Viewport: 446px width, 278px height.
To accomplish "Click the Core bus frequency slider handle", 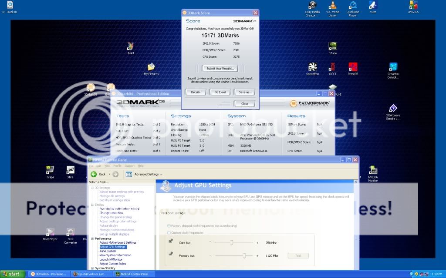I will click(x=232, y=242).
